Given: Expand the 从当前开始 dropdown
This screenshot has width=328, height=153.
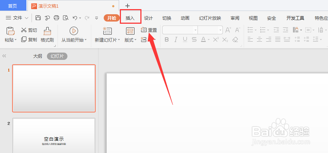Looking at the screenshot, I should (x=85, y=40).
